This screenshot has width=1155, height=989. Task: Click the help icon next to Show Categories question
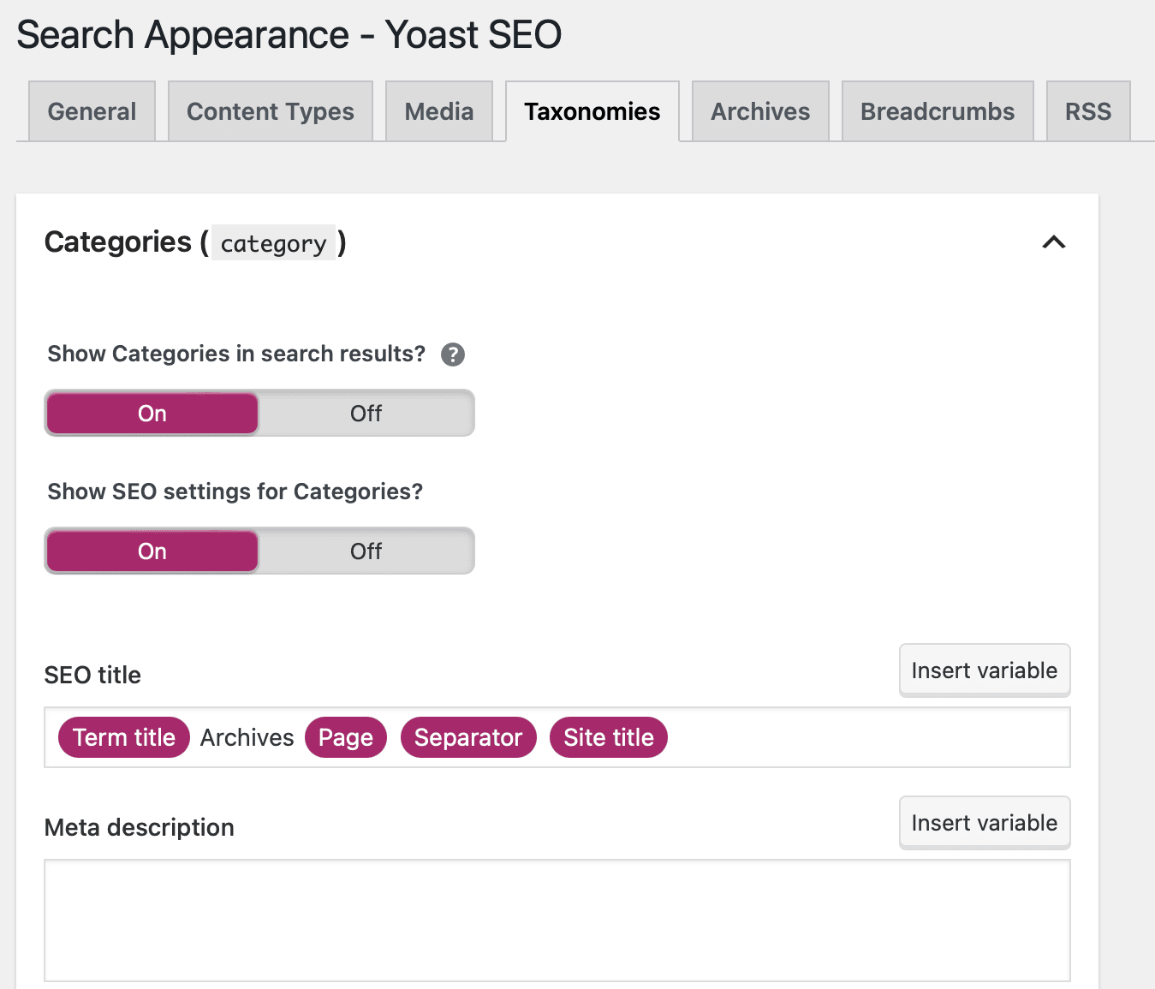(453, 354)
